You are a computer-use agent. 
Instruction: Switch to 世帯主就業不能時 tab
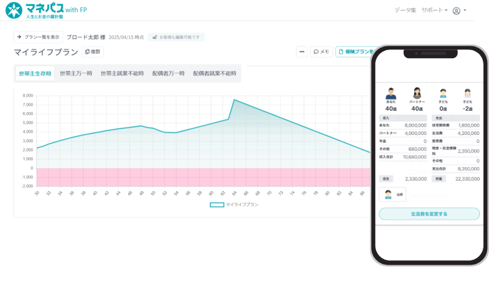[122, 74]
